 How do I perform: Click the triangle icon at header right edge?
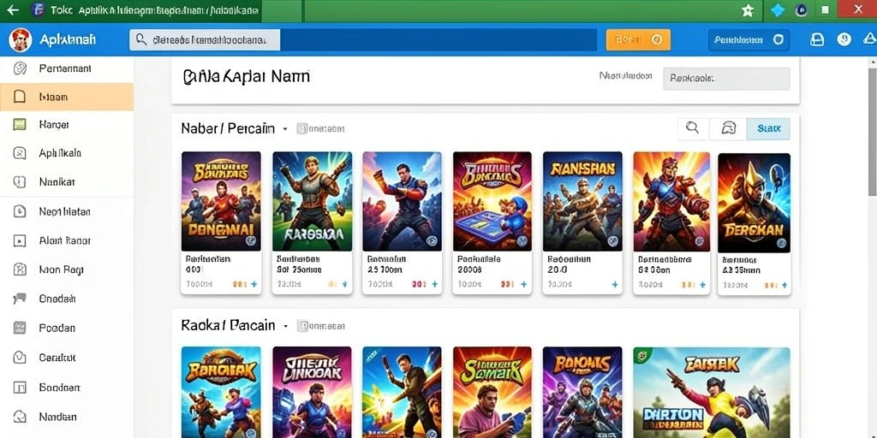pyautogui.click(x=870, y=39)
